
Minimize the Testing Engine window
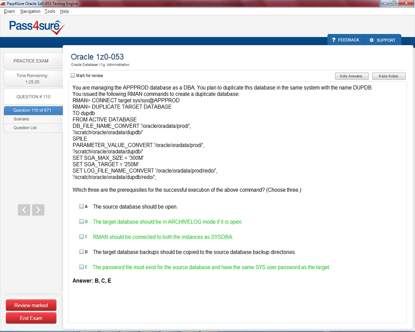[x=385, y=3]
